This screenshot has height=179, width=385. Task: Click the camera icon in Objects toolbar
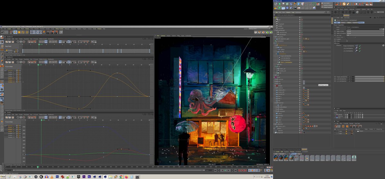pyautogui.click(x=295, y=8)
